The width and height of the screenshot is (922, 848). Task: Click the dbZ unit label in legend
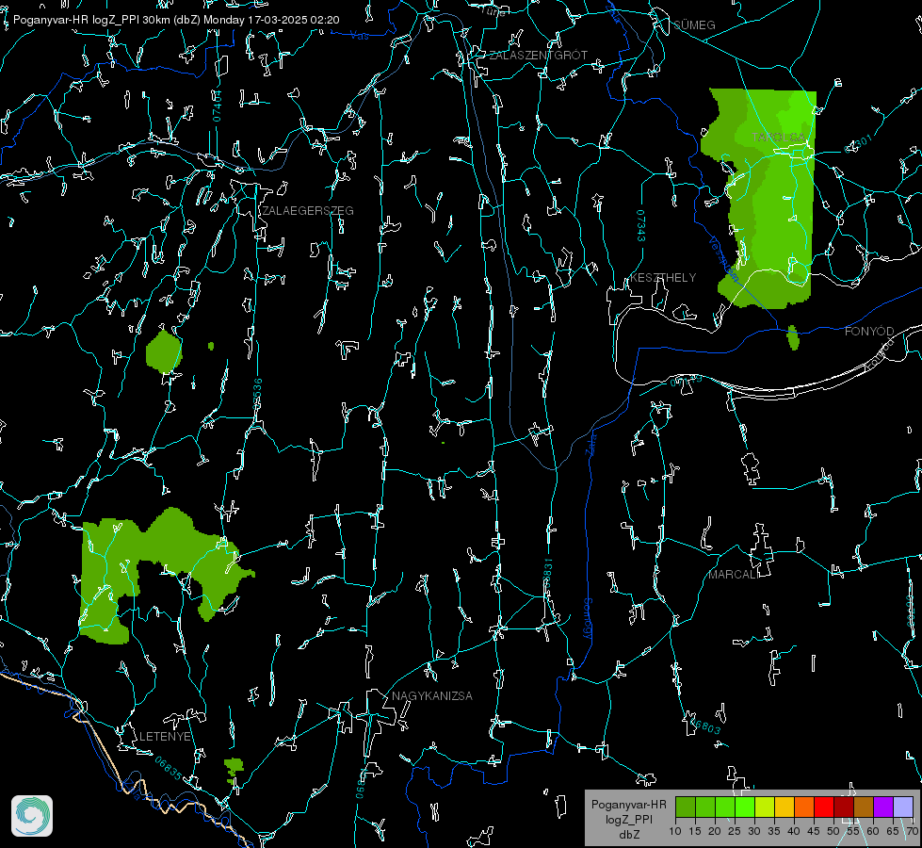pyautogui.click(x=629, y=835)
